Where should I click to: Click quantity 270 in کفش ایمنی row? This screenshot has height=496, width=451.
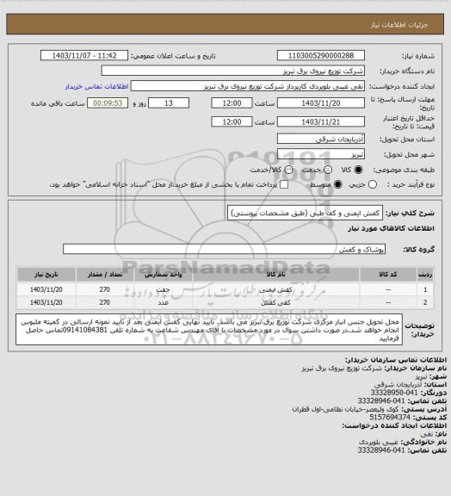(x=105, y=289)
